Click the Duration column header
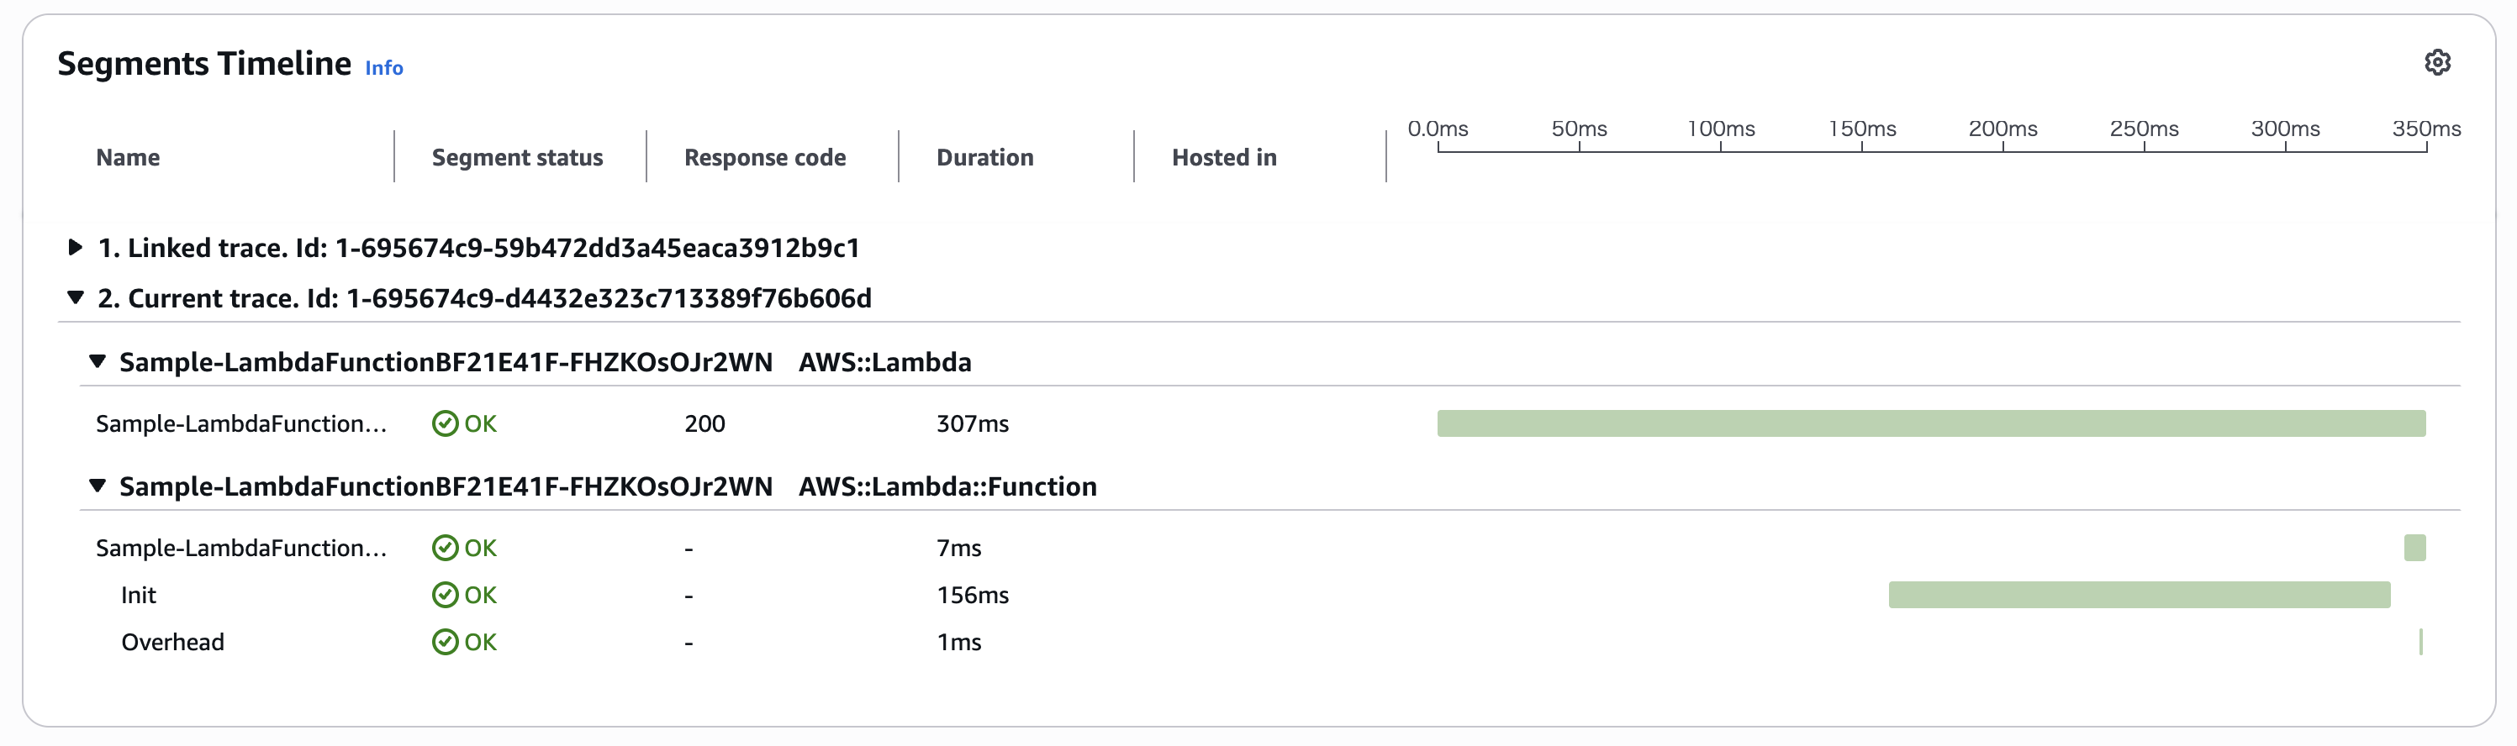 (984, 157)
